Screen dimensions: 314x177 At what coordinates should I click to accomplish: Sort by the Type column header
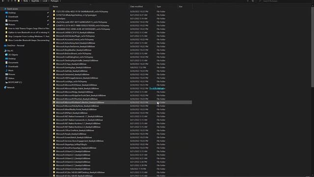159,6
